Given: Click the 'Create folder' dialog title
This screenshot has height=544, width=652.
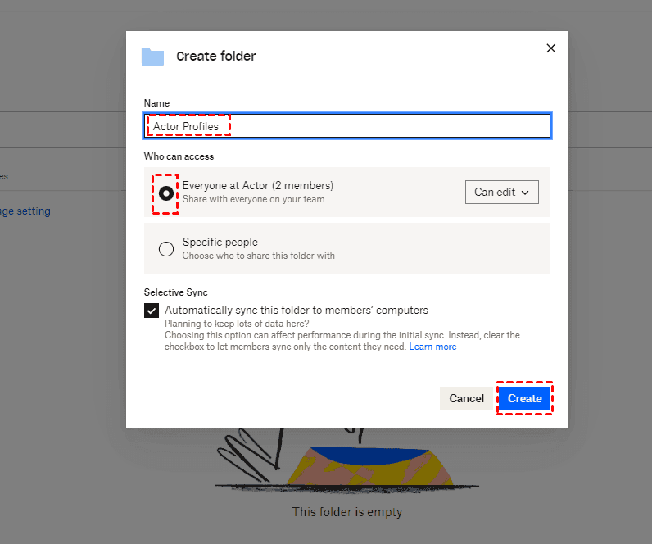Looking at the screenshot, I should 215,57.
